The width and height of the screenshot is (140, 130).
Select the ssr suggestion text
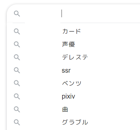66,71
